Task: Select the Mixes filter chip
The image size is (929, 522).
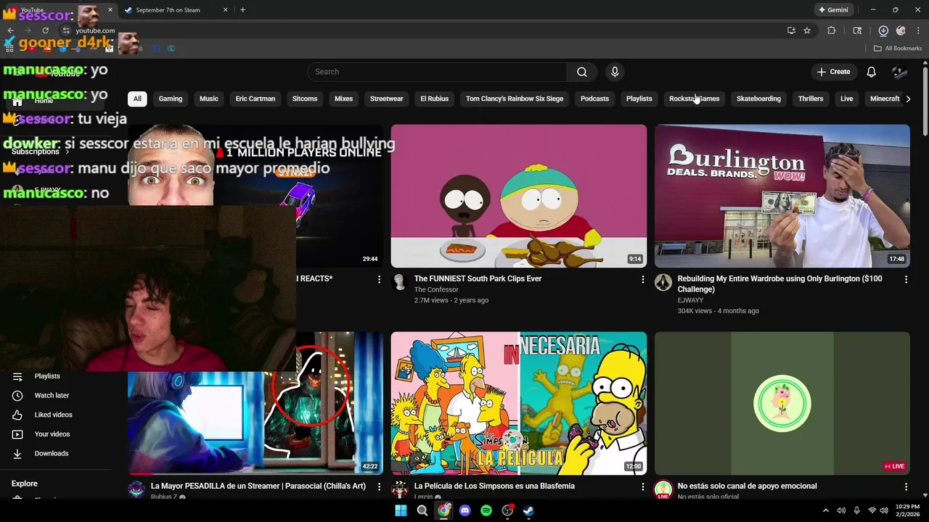Action: tap(344, 99)
